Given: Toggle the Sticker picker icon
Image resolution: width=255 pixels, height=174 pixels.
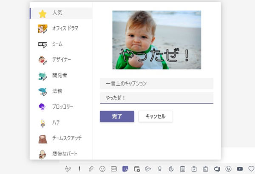Looking at the screenshot, I should 125,169.
